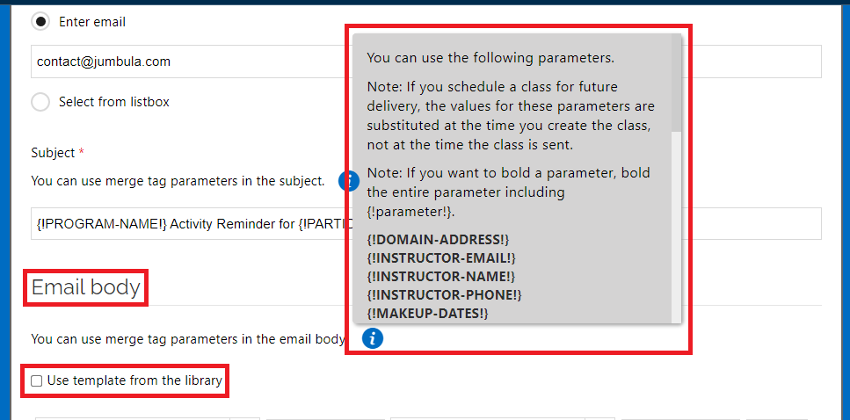Viewport: 850px width, 420px height.
Task: Click the info icon beside the subject hint
Action: (347, 181)
